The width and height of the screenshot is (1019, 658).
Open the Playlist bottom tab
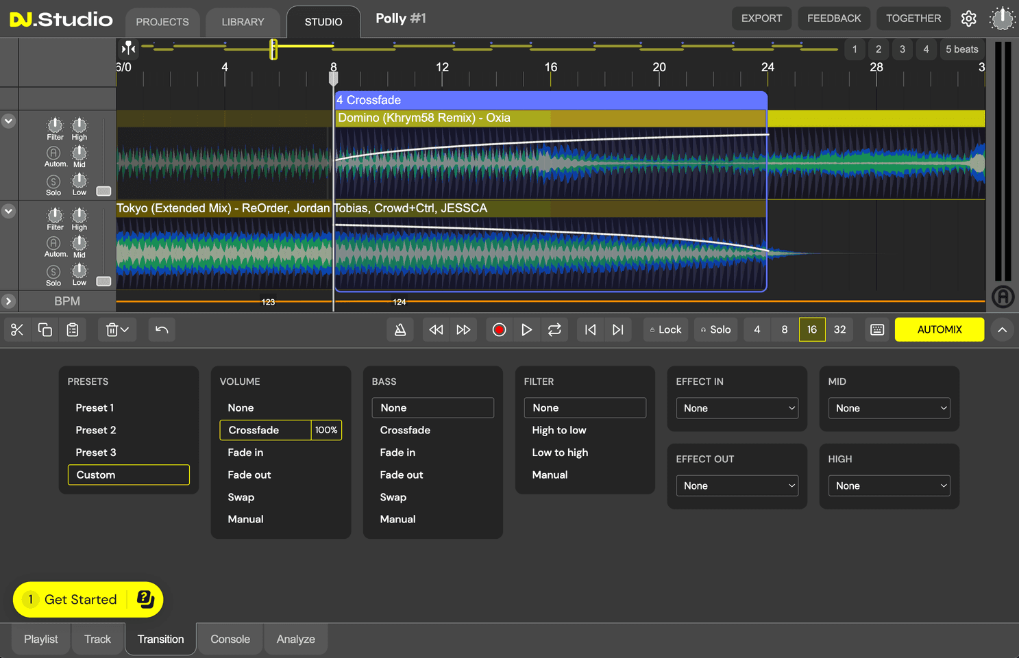point(41,640)
